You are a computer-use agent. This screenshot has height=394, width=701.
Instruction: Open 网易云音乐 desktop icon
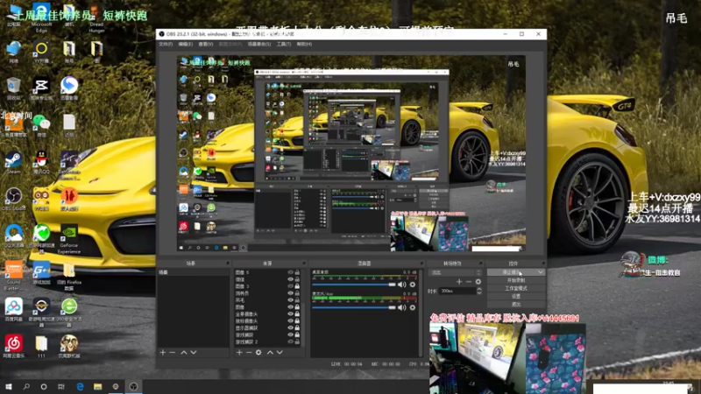point(13,346)
